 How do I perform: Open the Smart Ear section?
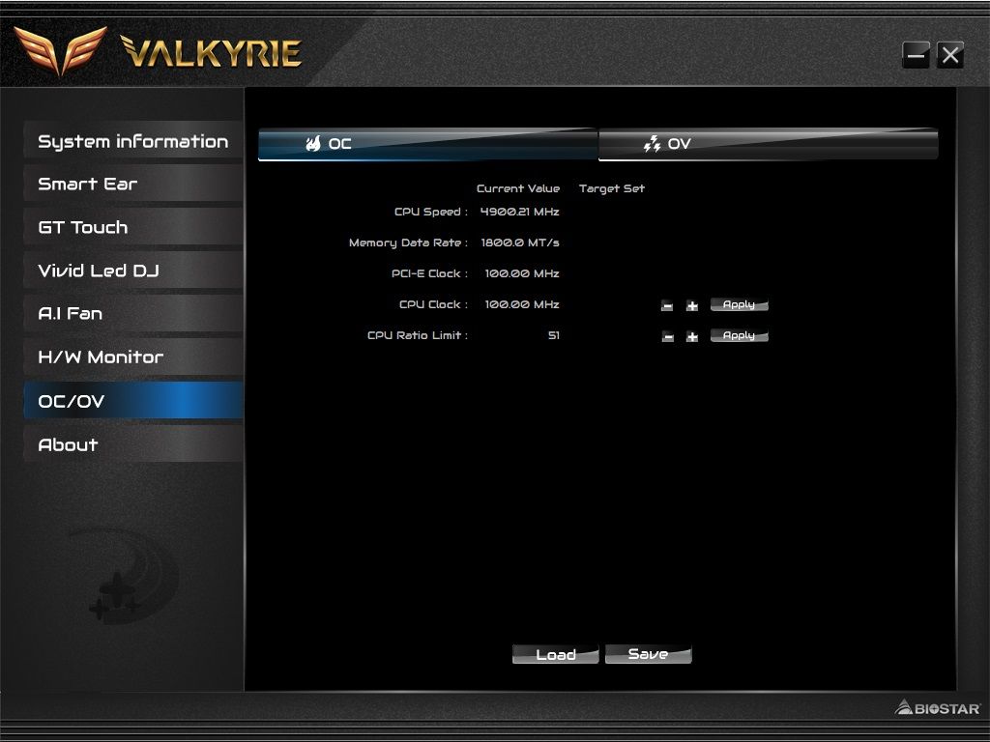tap(133, 184)
